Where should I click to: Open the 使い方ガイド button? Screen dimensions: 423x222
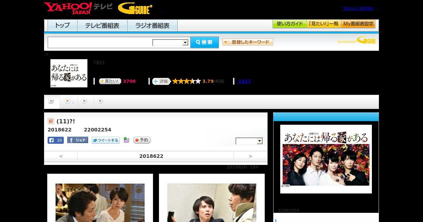tap(289, 24)
